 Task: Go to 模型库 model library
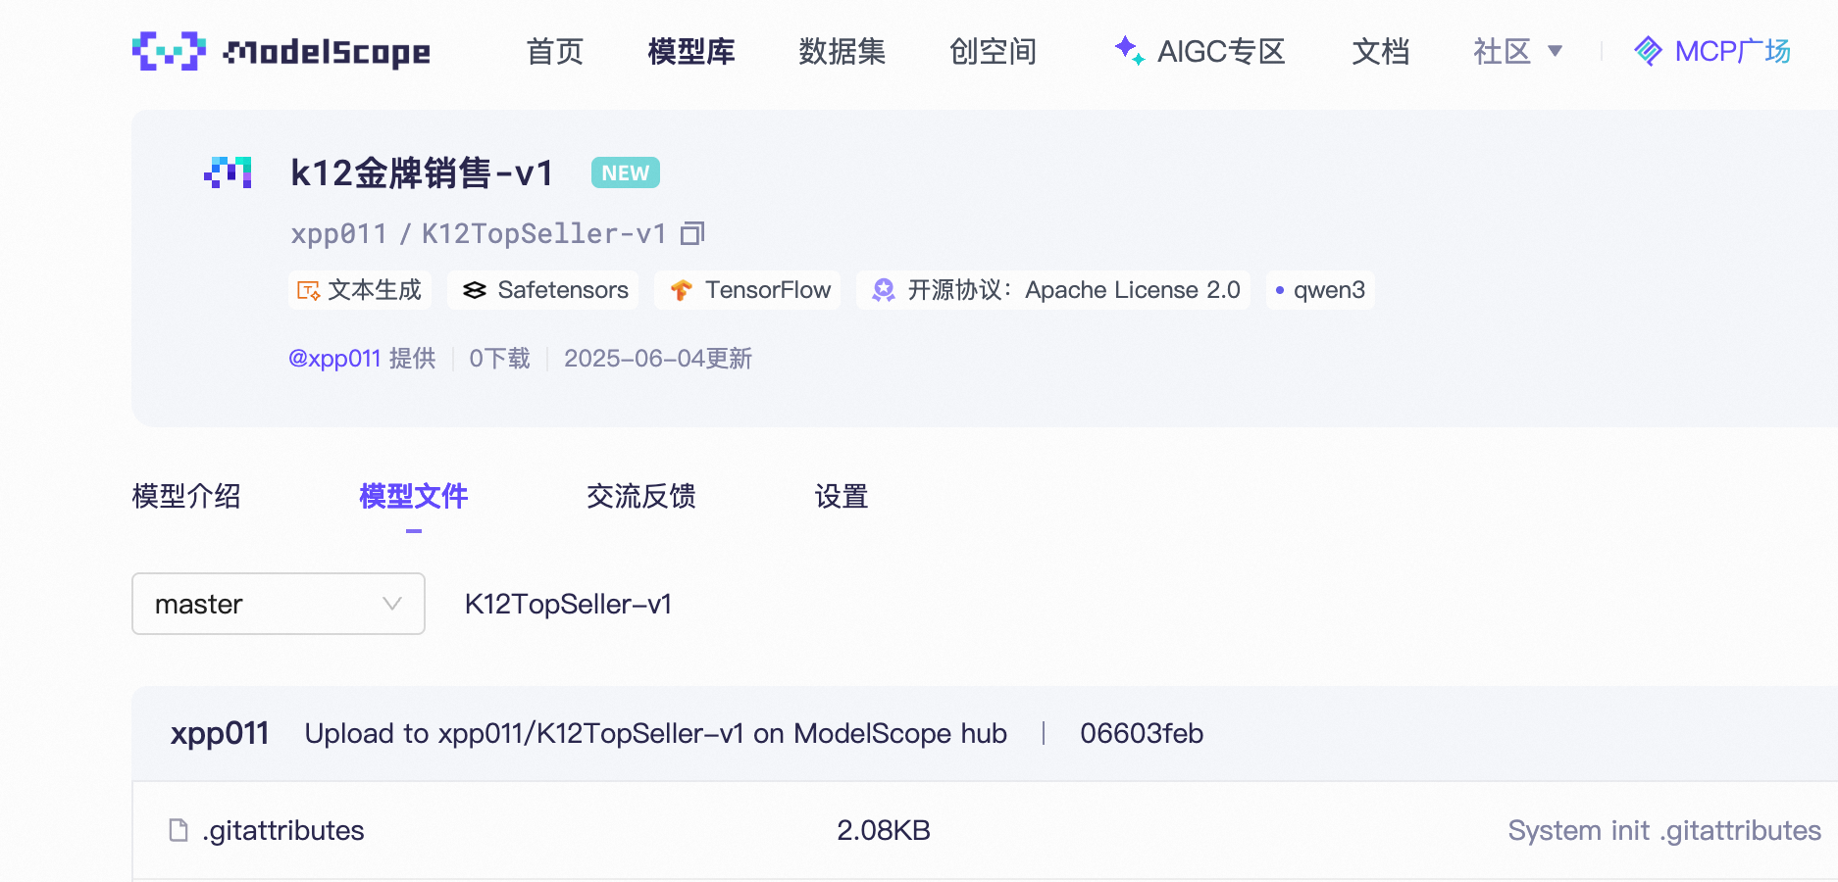click(x=691, y=51)
